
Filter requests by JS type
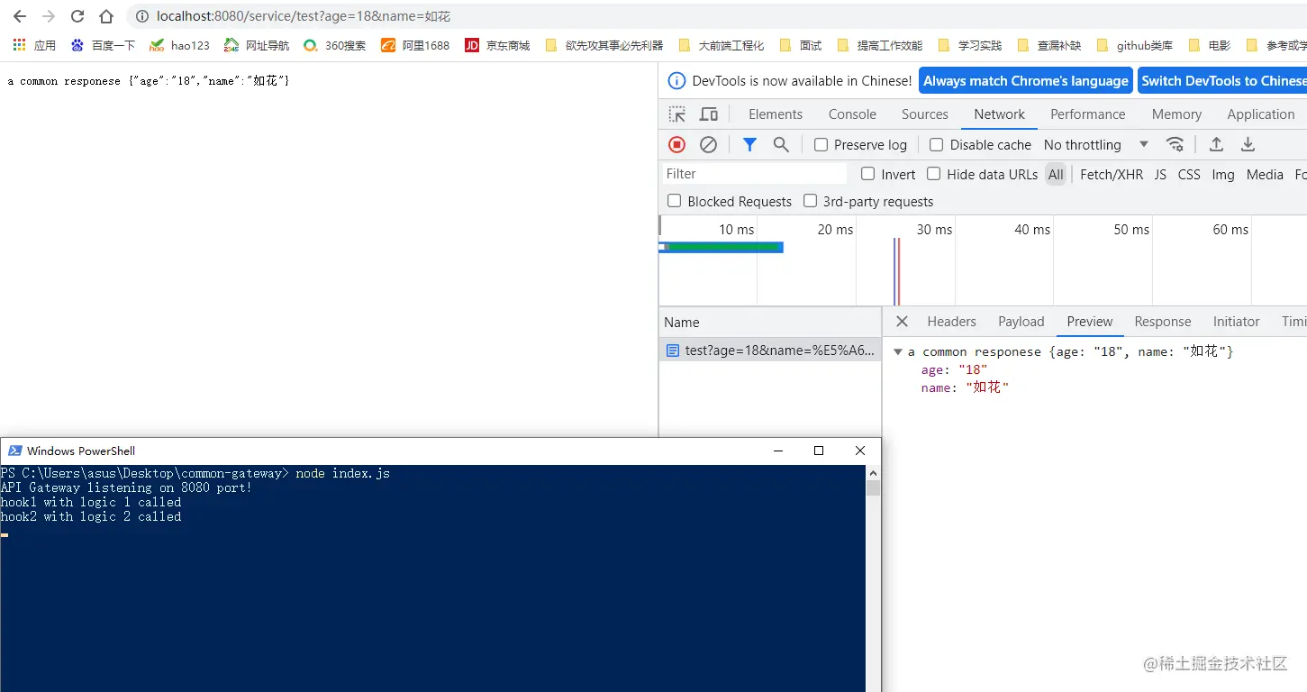1160,175
